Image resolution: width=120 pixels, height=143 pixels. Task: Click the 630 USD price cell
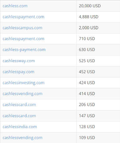pos(98,50)
